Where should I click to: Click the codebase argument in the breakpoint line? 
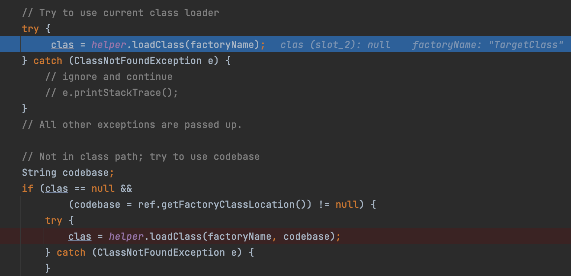tap(307, 236)
